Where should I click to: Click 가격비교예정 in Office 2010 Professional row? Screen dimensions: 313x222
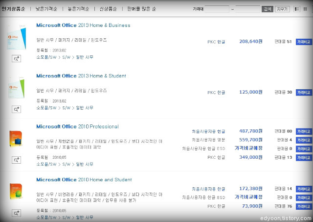point(248,148)
